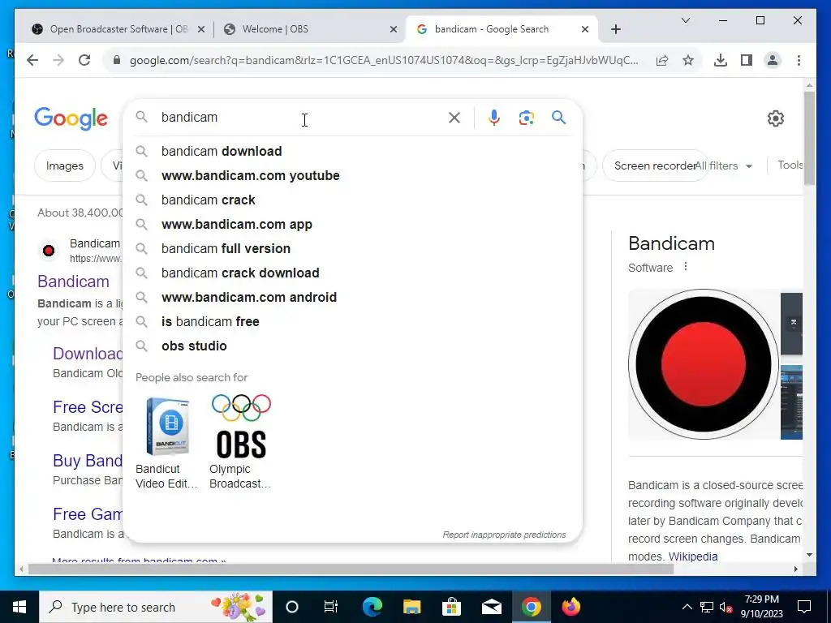
Task: Select suggestion www.bandicam.com android
Action: click(x=352, y=298)
